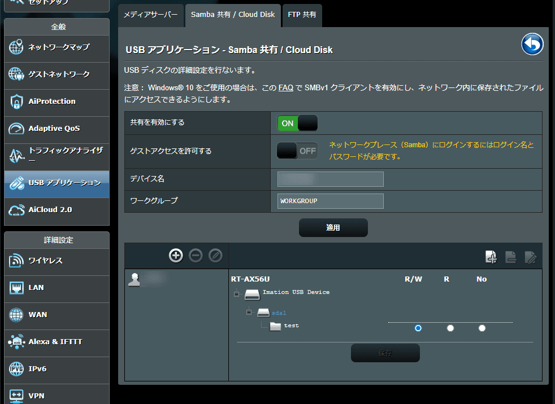
Task: Click the 適用 apply button
Action: coord(333,227)
